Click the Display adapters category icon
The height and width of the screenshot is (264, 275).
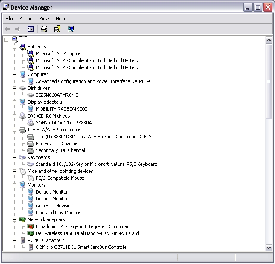[x=22, y=102]
